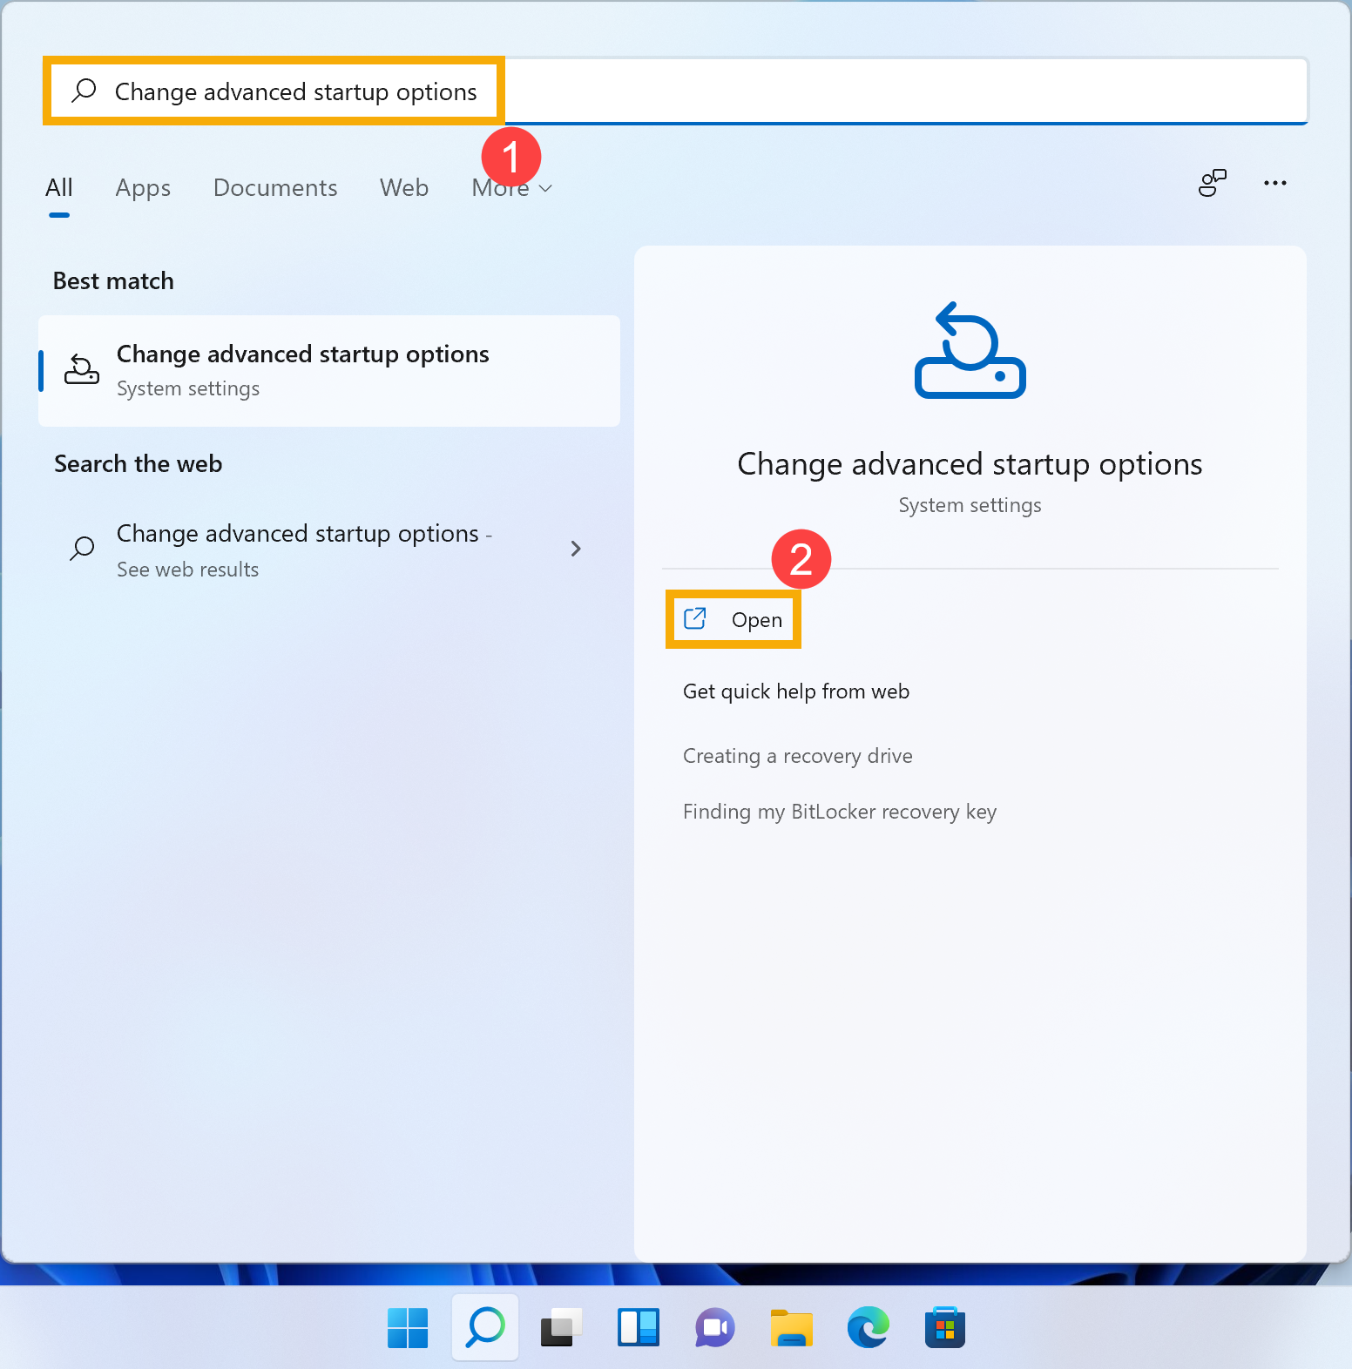The image size is (1352, 1369).
Task: Open File Explorer from the taskbar
Action: [x=792, y=1328]
